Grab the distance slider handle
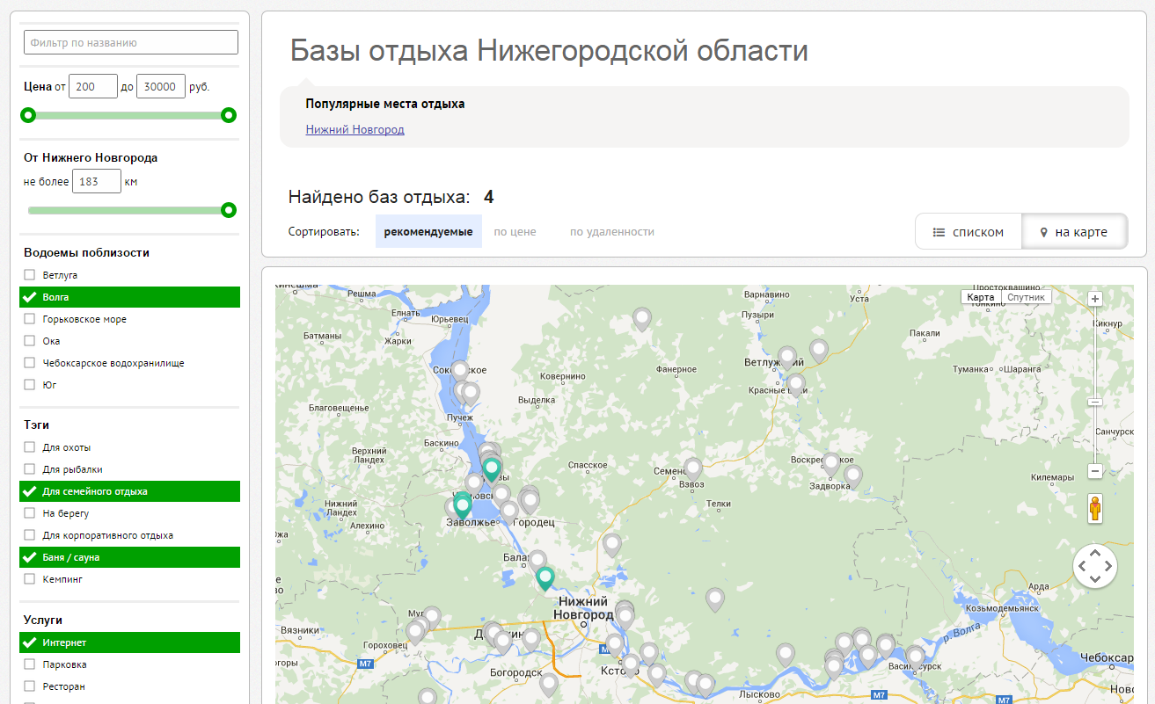 (229, 210)
